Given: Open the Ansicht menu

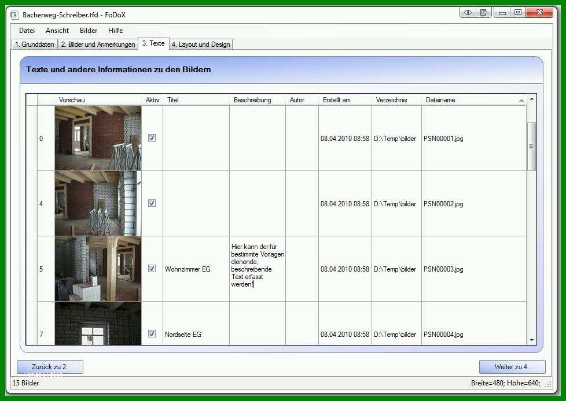Looking at the screenshot, I should point(57,31).
